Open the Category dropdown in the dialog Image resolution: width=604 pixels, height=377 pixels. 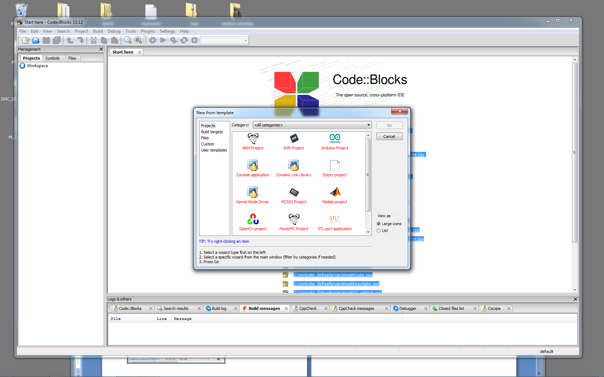tap(312, 125)
